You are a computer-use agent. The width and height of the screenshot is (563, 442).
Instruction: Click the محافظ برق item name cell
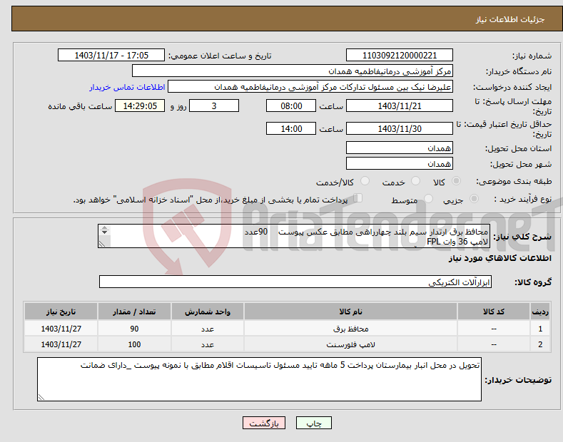tap(350, 329)
